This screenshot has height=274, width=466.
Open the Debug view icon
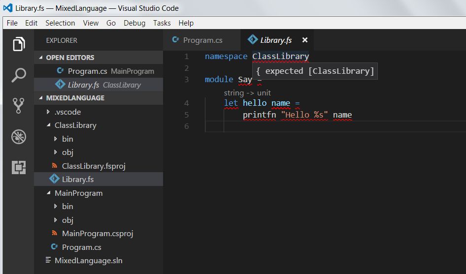point(19,137)
